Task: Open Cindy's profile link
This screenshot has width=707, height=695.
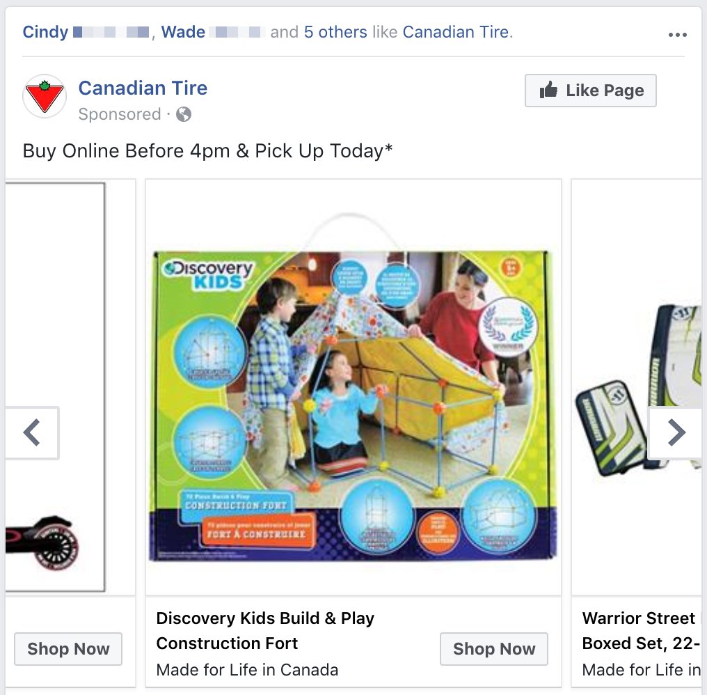Action: (x=46, y=32)
